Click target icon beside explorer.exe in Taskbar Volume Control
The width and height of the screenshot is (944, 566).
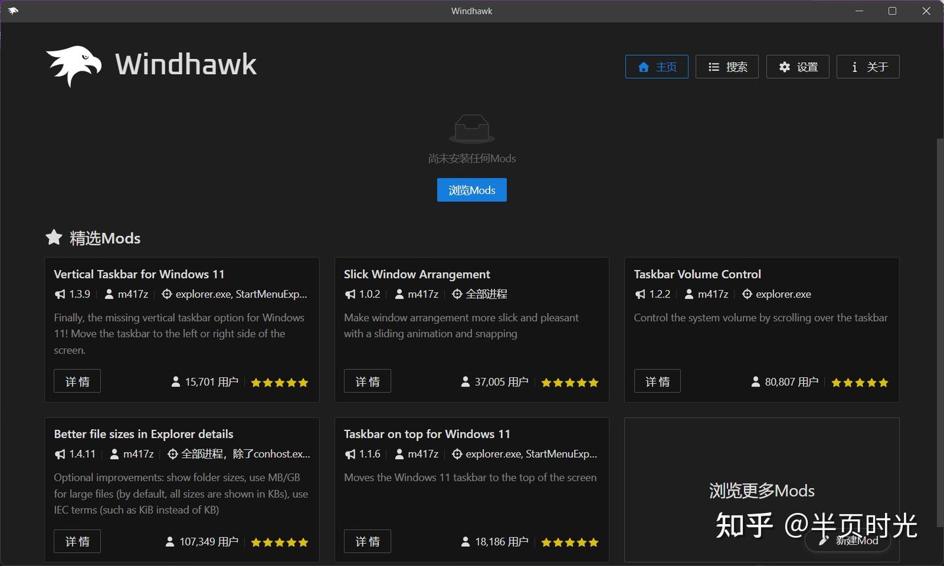click(747, 294)
